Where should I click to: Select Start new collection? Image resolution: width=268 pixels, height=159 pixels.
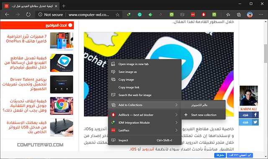click(203, 115)
